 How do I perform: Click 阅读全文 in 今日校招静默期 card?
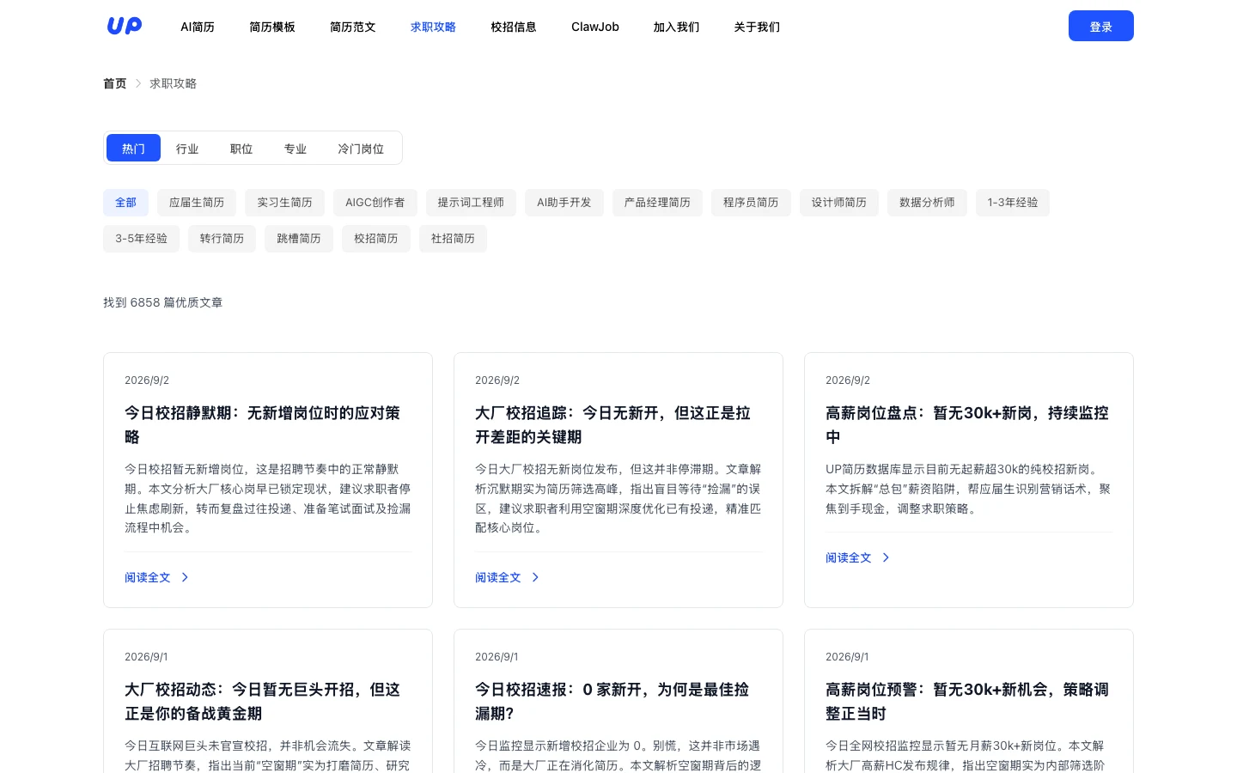148,577
